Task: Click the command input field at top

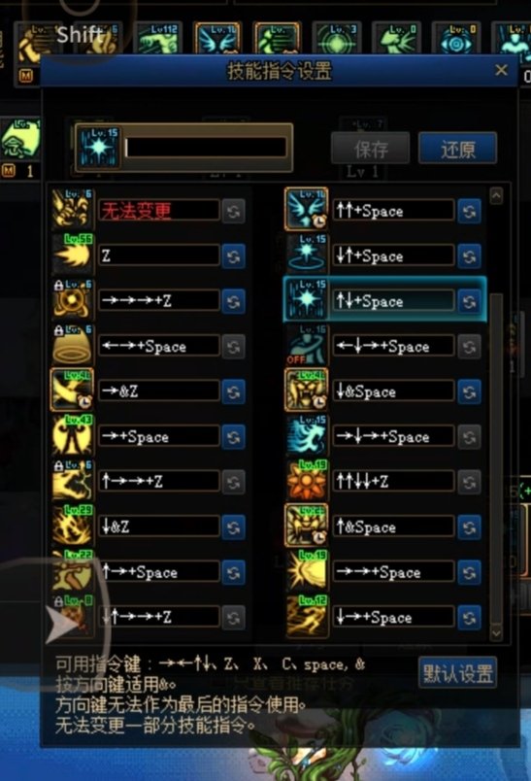Action: click(x=206, y=148)
